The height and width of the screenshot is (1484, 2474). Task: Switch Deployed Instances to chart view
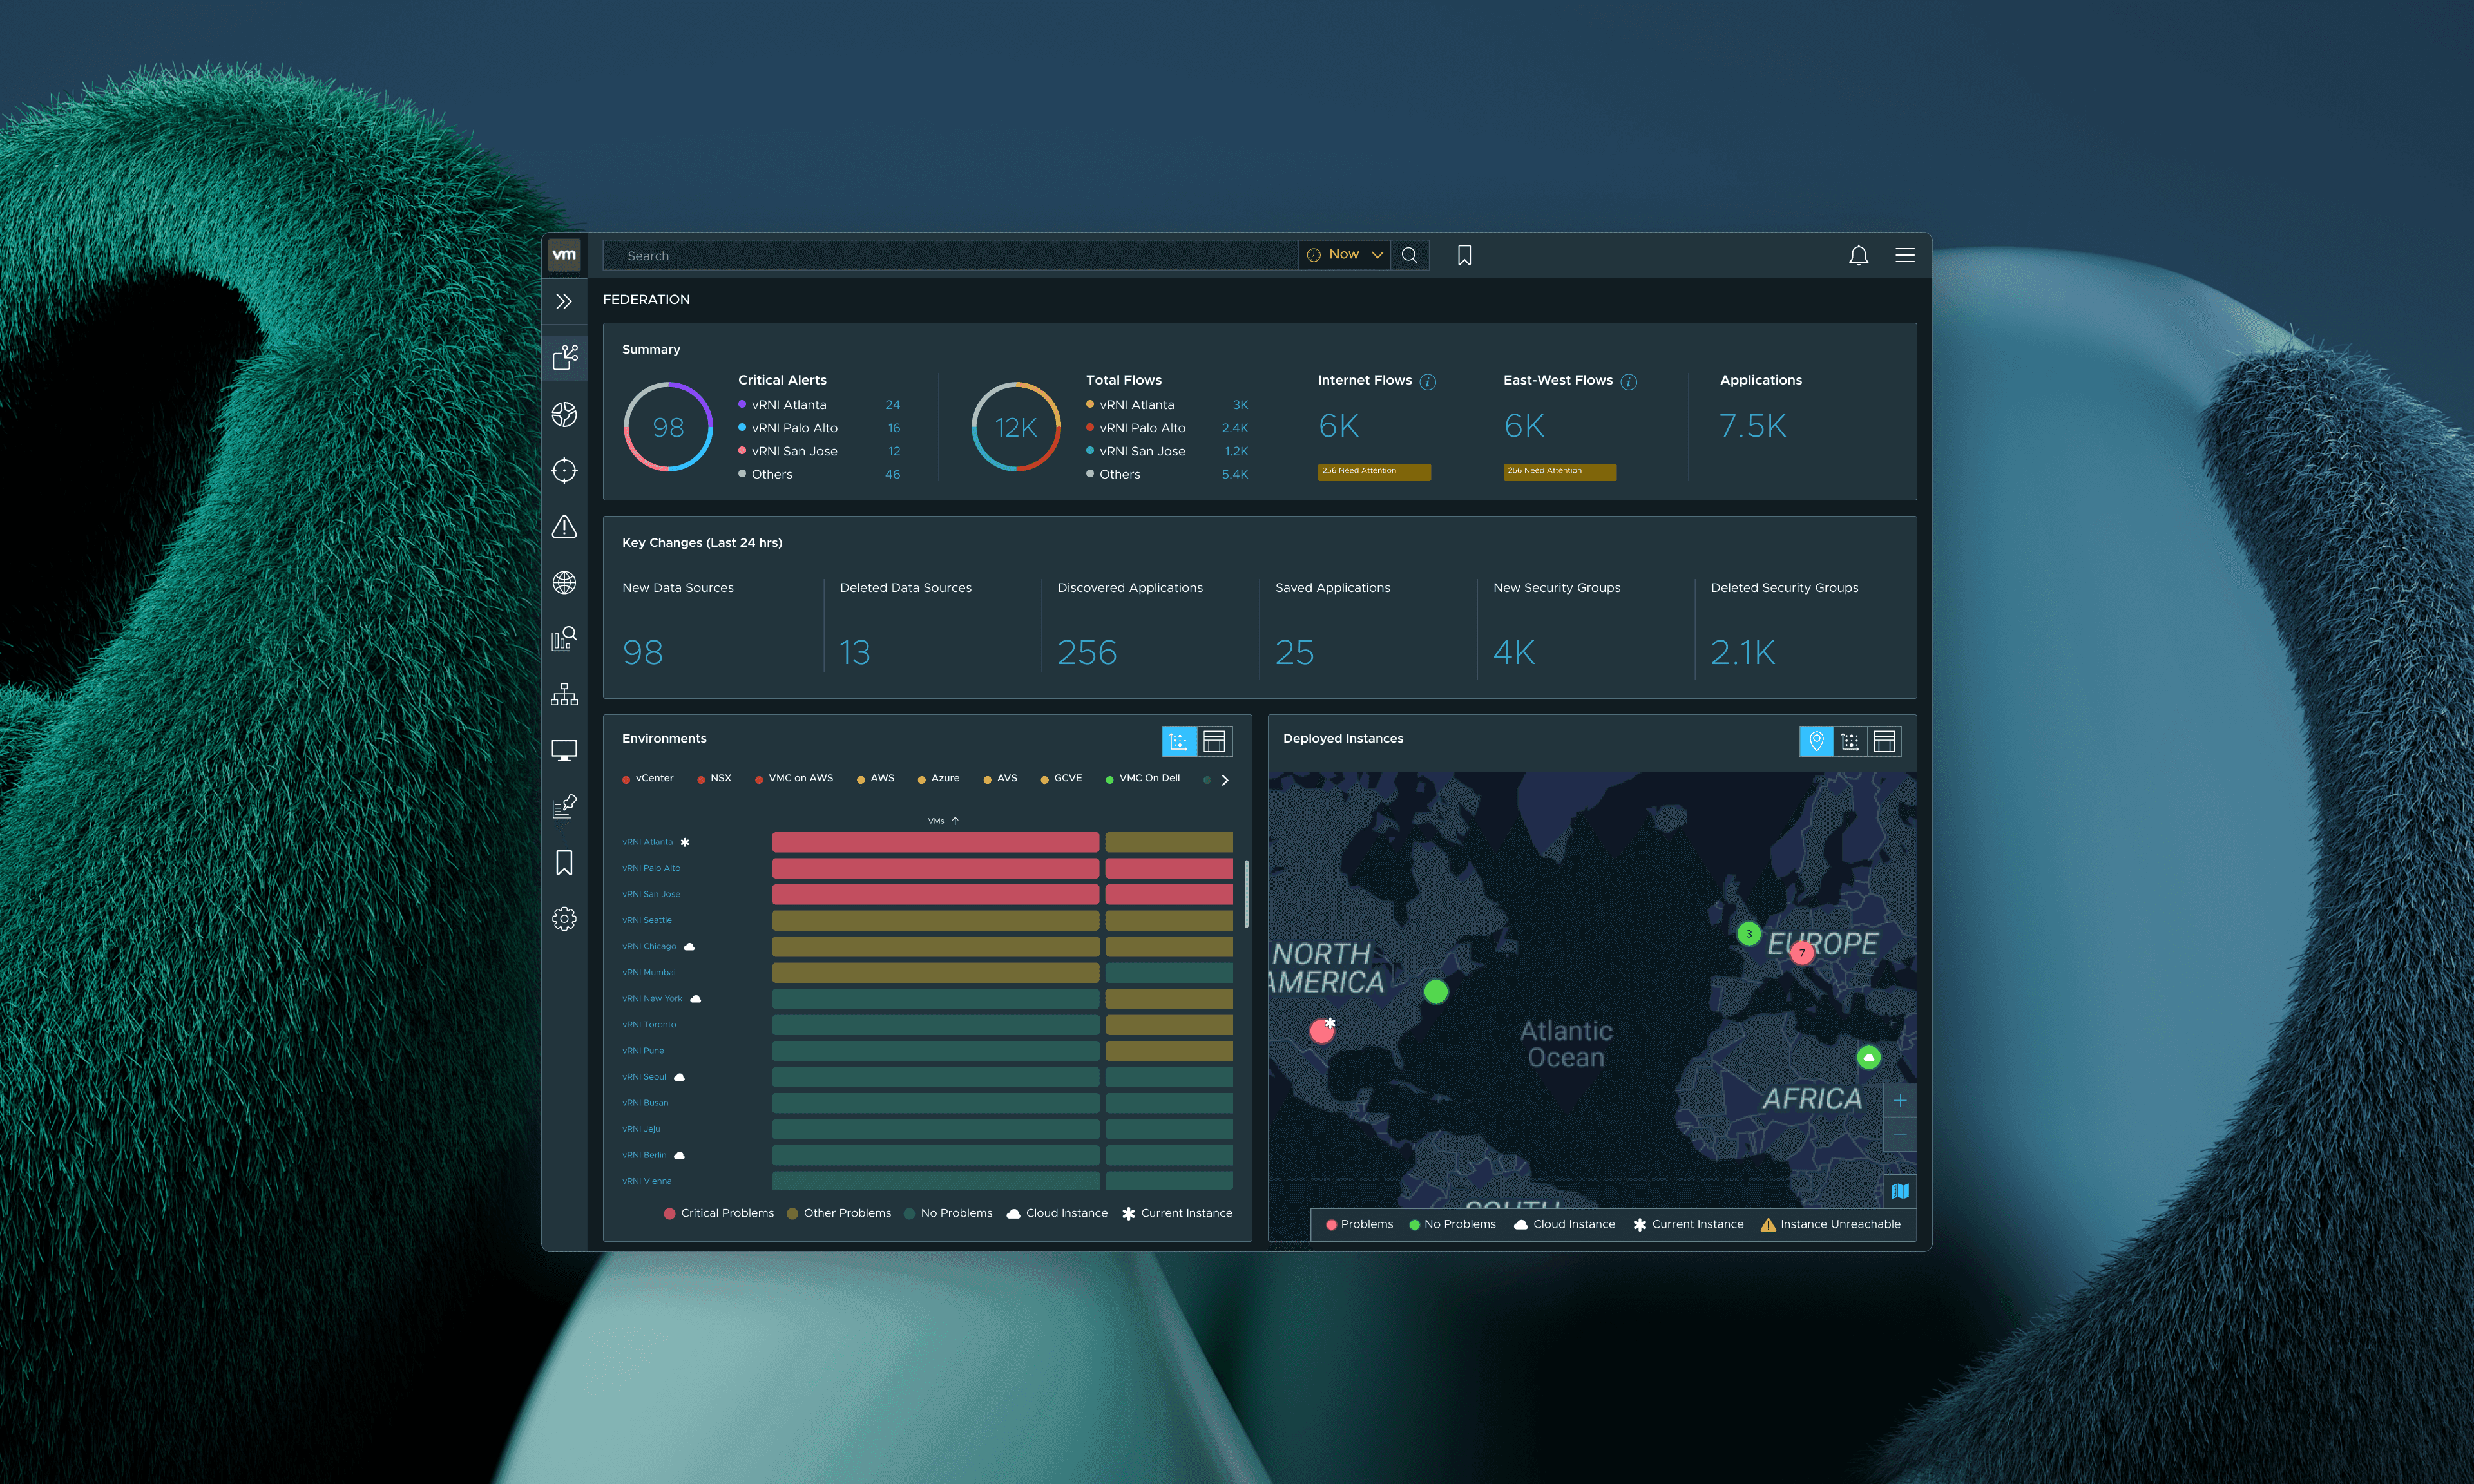pos(1850,741)
